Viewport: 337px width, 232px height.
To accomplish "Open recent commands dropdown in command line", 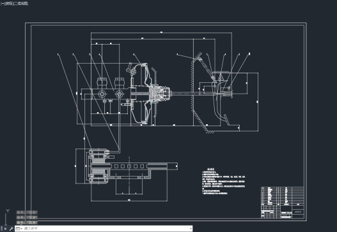I will tap(19, 229).
